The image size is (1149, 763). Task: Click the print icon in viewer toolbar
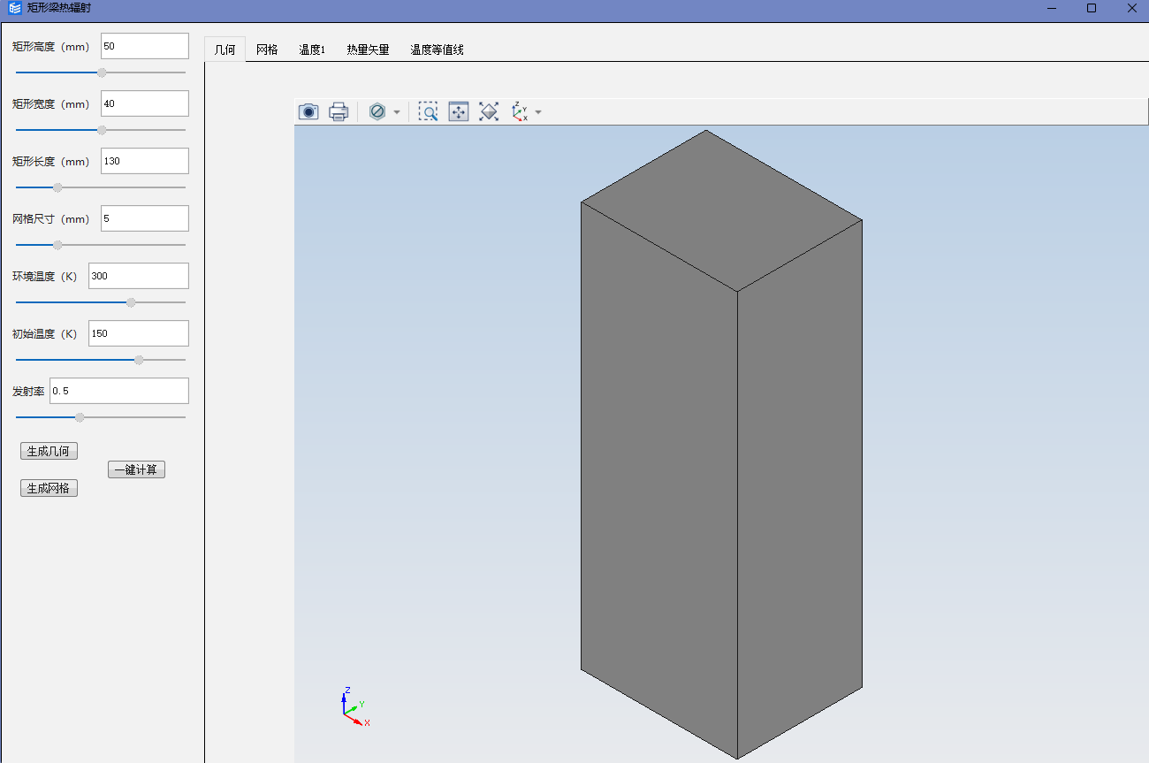point(339,111)
